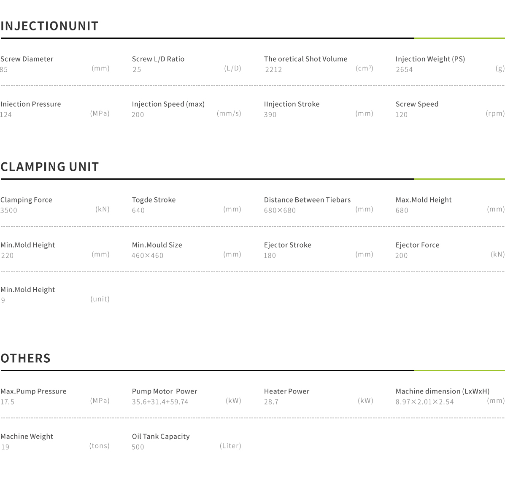This screenshot has width=505, height=504.
Task: Select the Injection Speed (max) label
Action: pos(168,104)
